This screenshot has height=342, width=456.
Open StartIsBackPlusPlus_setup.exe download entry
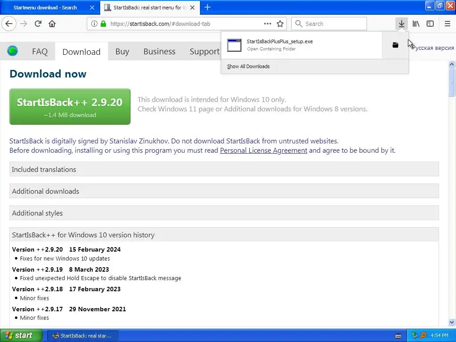pos(301,45)
